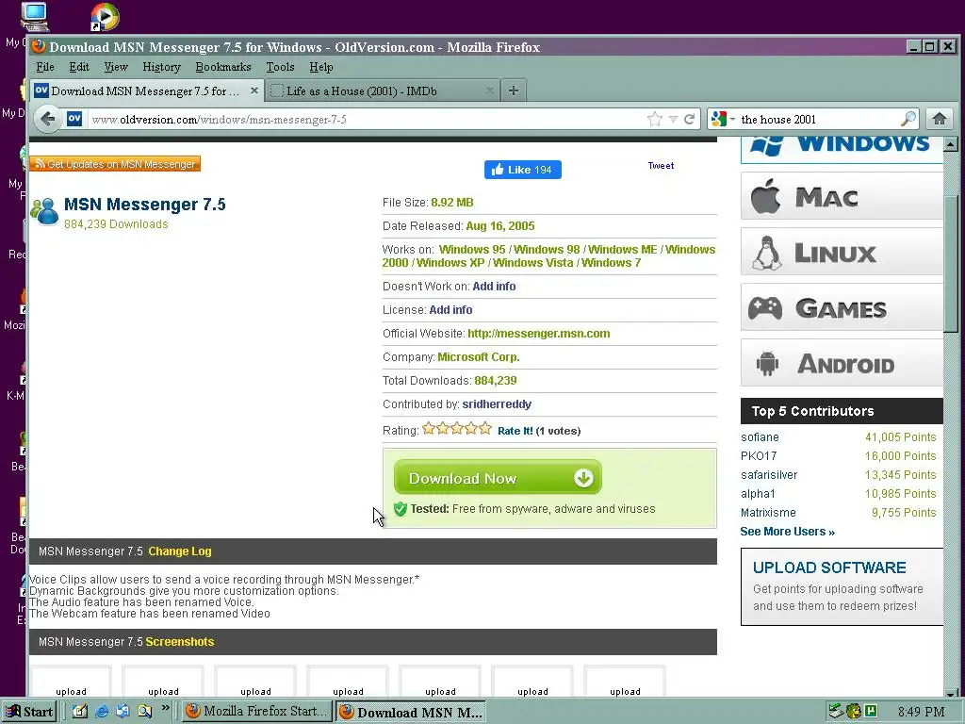Click the page scrollbar up arrow
965x724 pixels.
(x=951, y=144)
